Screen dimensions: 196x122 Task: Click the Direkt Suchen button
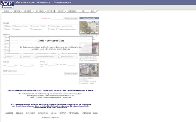point(71,18)
